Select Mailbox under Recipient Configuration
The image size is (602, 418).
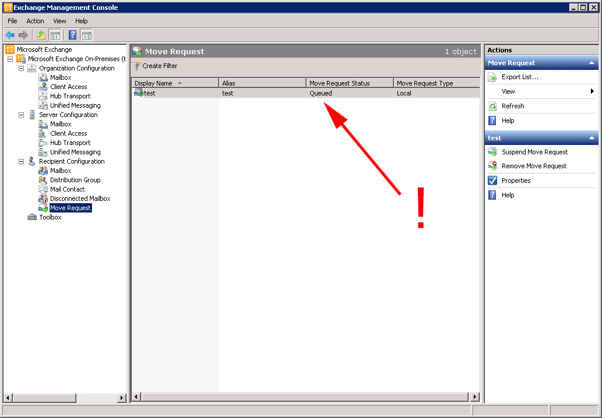(61, 171)
